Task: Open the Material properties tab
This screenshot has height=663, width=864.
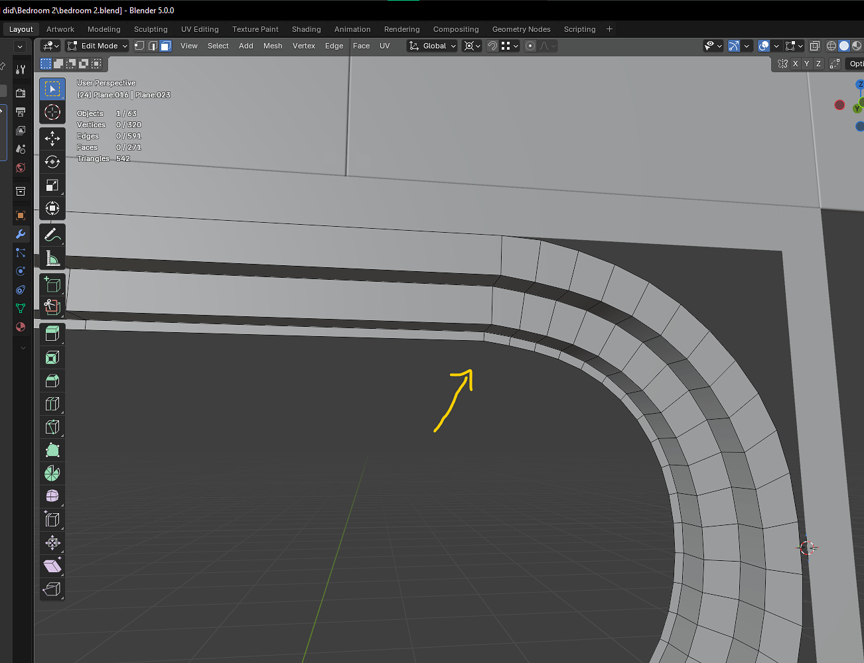Action: (x=21, y=327)
